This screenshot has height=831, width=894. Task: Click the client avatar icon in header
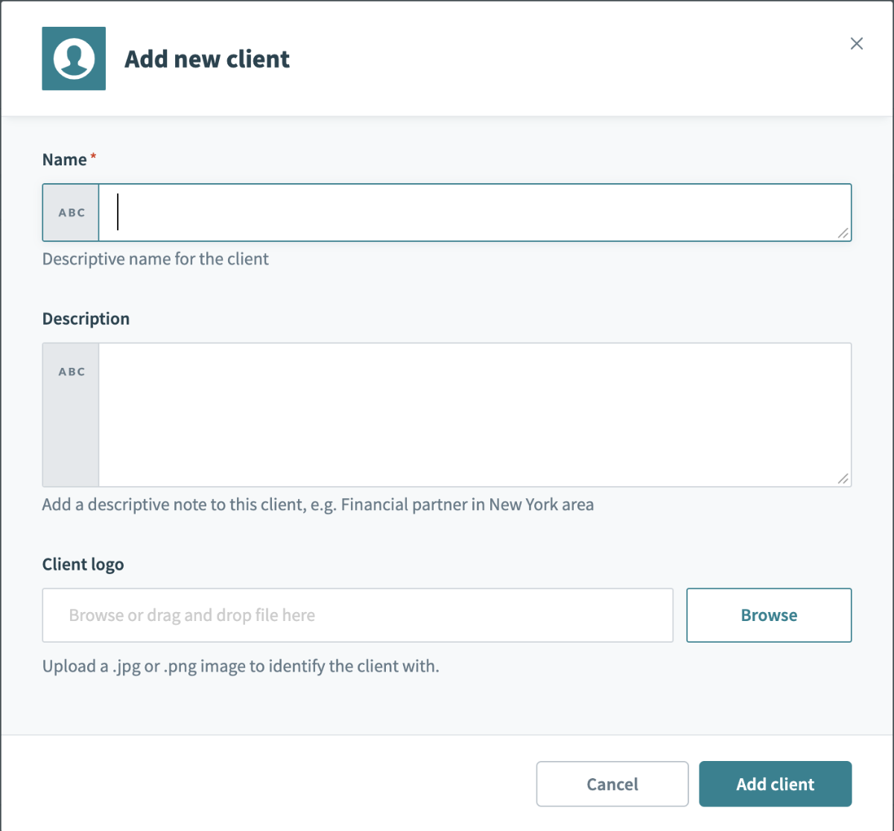(x=74, y=59)
